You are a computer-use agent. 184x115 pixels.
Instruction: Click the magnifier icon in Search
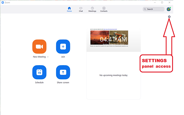point(145,9)
